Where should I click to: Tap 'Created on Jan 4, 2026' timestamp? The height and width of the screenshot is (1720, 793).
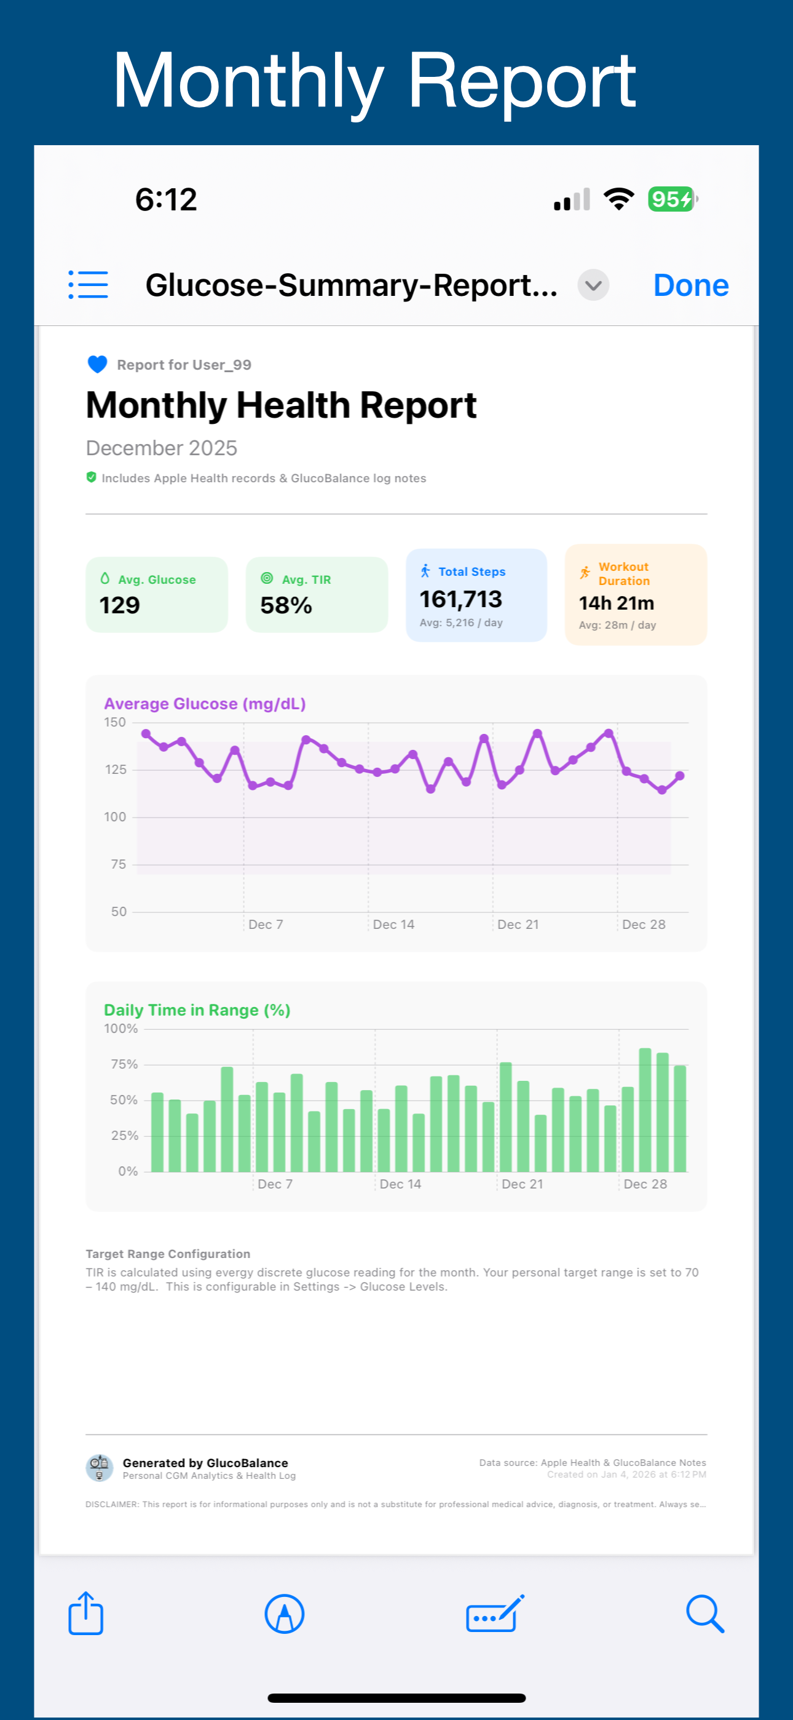pyautogui.click(x=627, y=1475)
